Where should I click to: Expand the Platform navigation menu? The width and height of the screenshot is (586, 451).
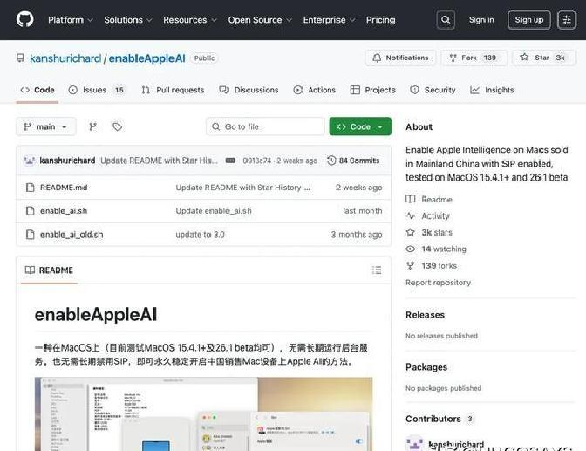tap(70, 19)
